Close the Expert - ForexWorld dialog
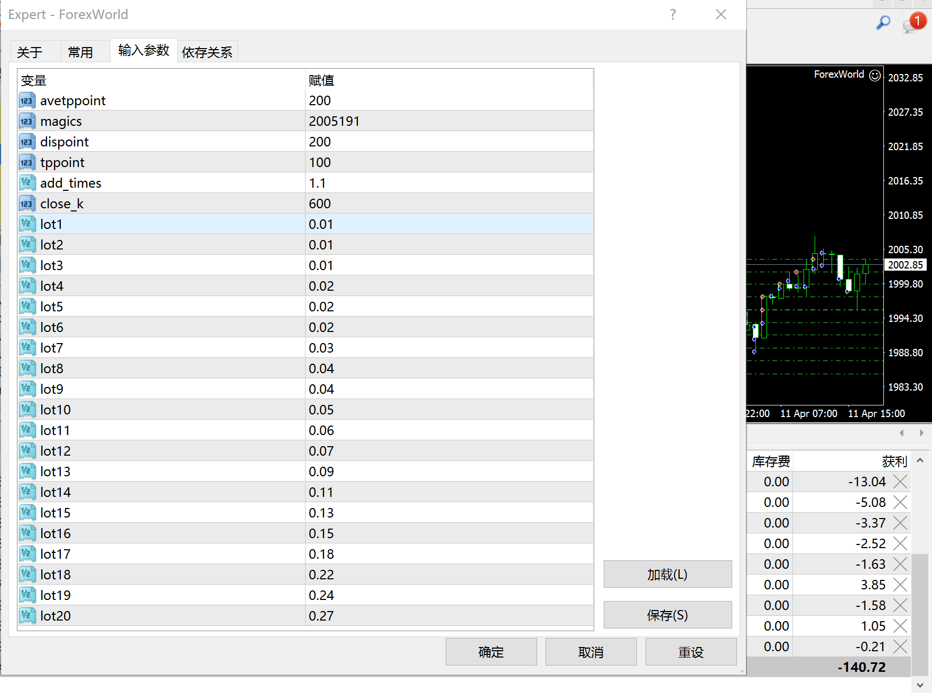This screenshot has width=932, height=693. point(721,14)
